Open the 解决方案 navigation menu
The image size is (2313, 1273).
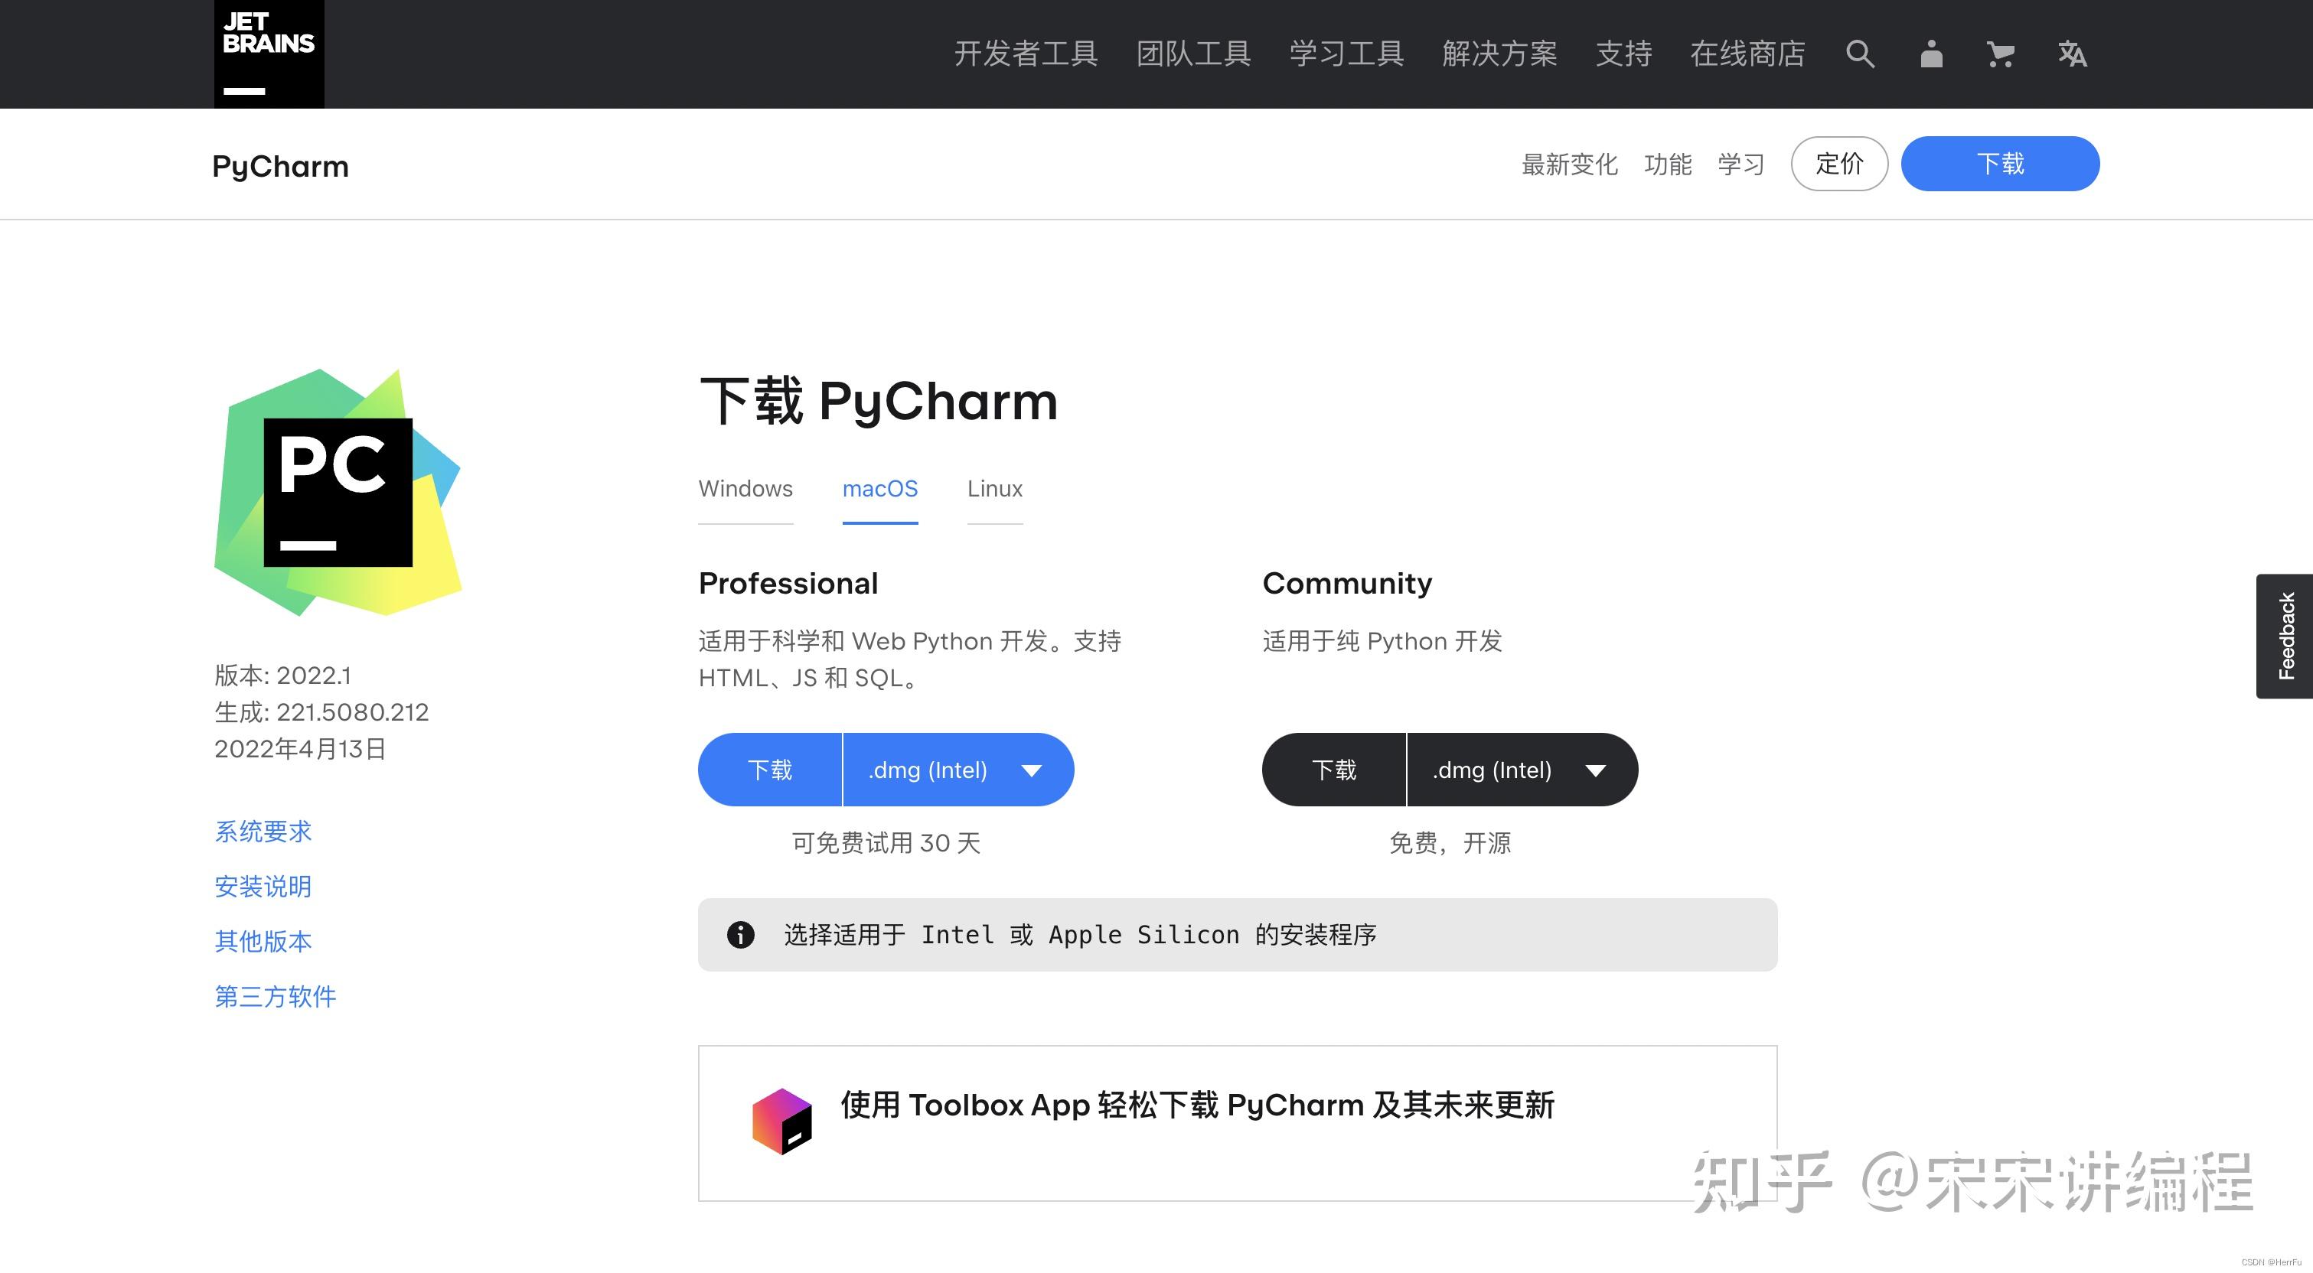[x=1500, y=54]
